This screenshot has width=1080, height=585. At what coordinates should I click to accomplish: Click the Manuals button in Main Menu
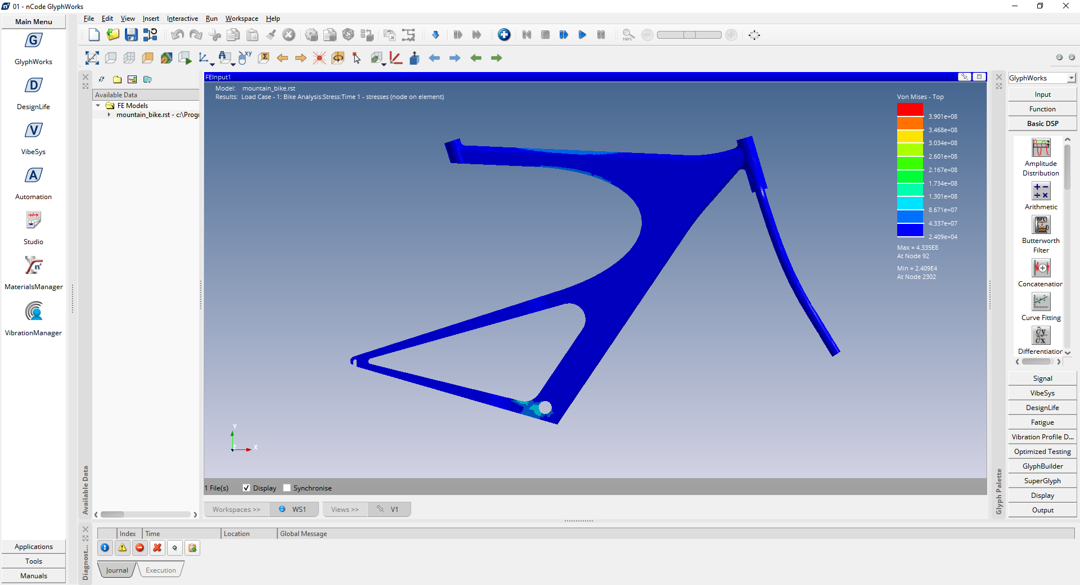click(x=34, y=575)
